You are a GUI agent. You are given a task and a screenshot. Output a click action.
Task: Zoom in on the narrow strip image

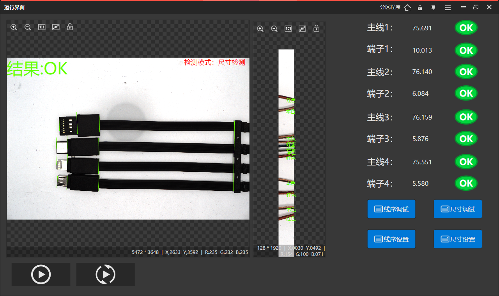coord(260,29)
